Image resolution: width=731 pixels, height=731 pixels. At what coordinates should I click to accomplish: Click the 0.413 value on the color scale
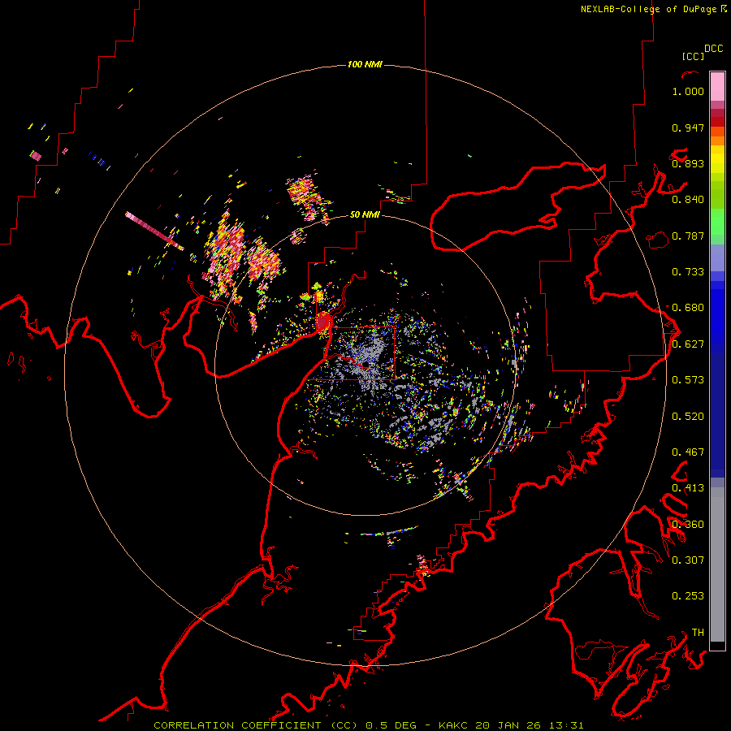tap(688, 488)
